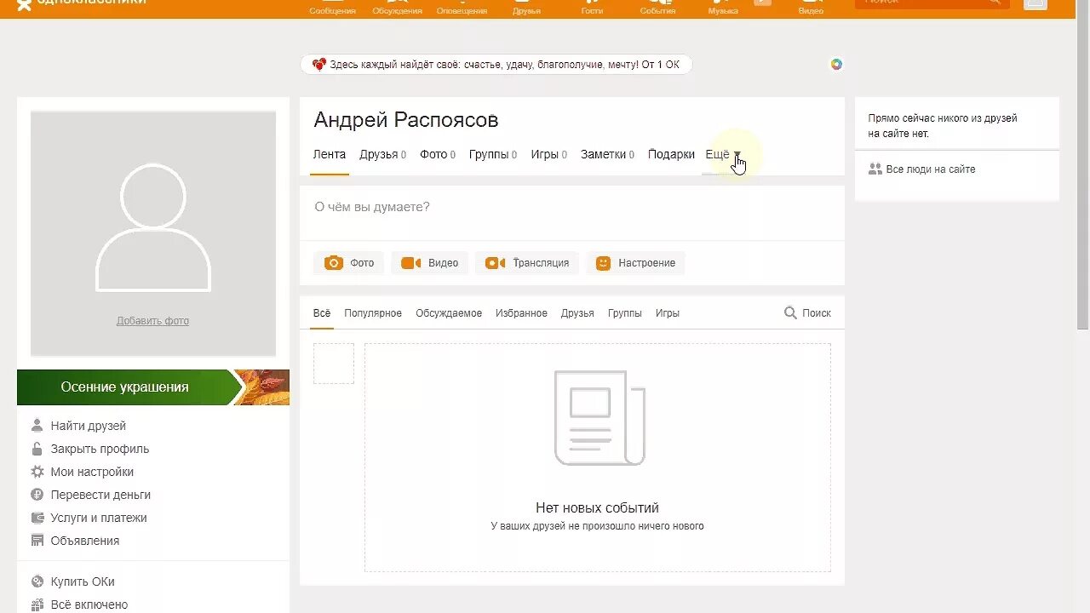The height and width of the screenshot is (613, 1090).
Task: Click the Купить ОКи link
Action: (x=83, y=581)
